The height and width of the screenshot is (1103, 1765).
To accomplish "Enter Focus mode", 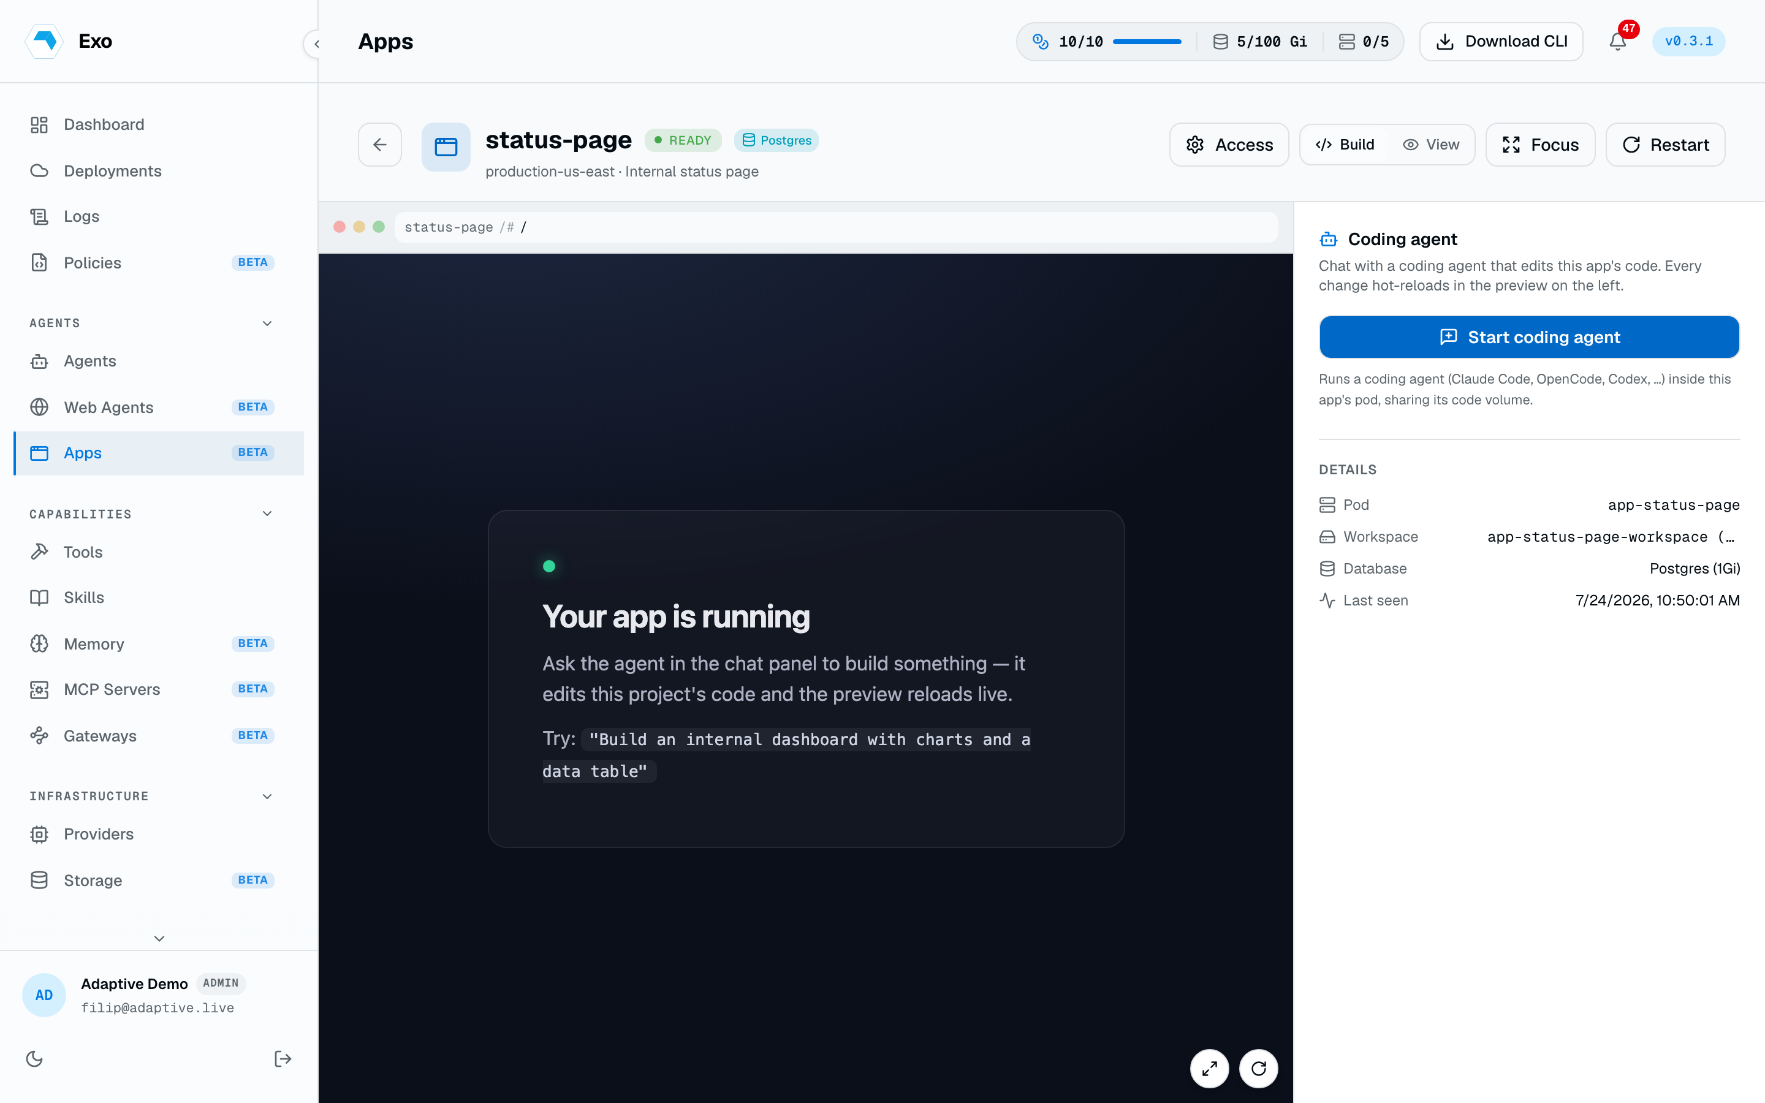I will (1540, 145).
